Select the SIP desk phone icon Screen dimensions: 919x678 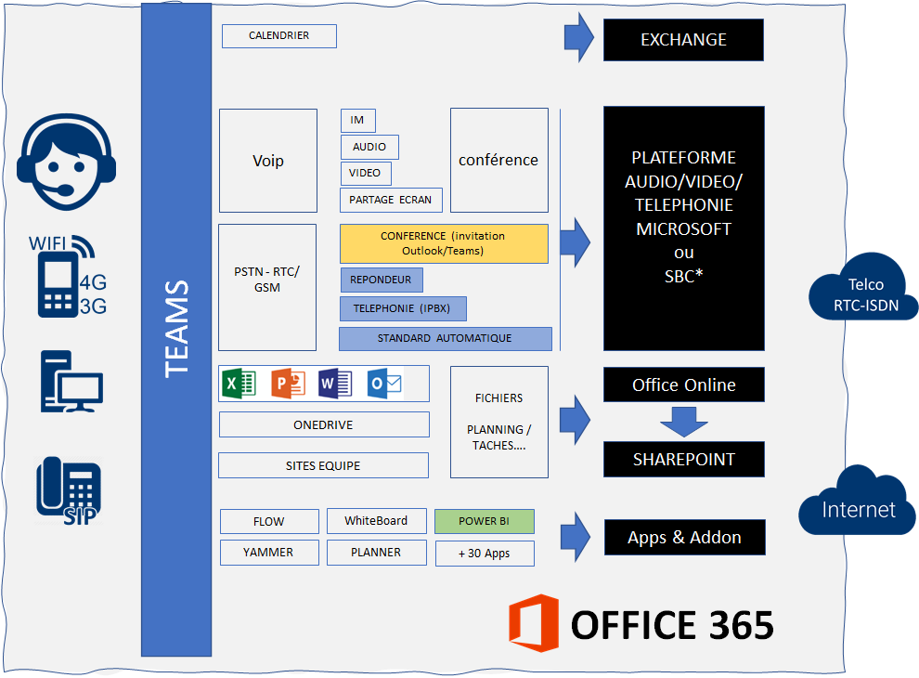[x=68, y=489]
